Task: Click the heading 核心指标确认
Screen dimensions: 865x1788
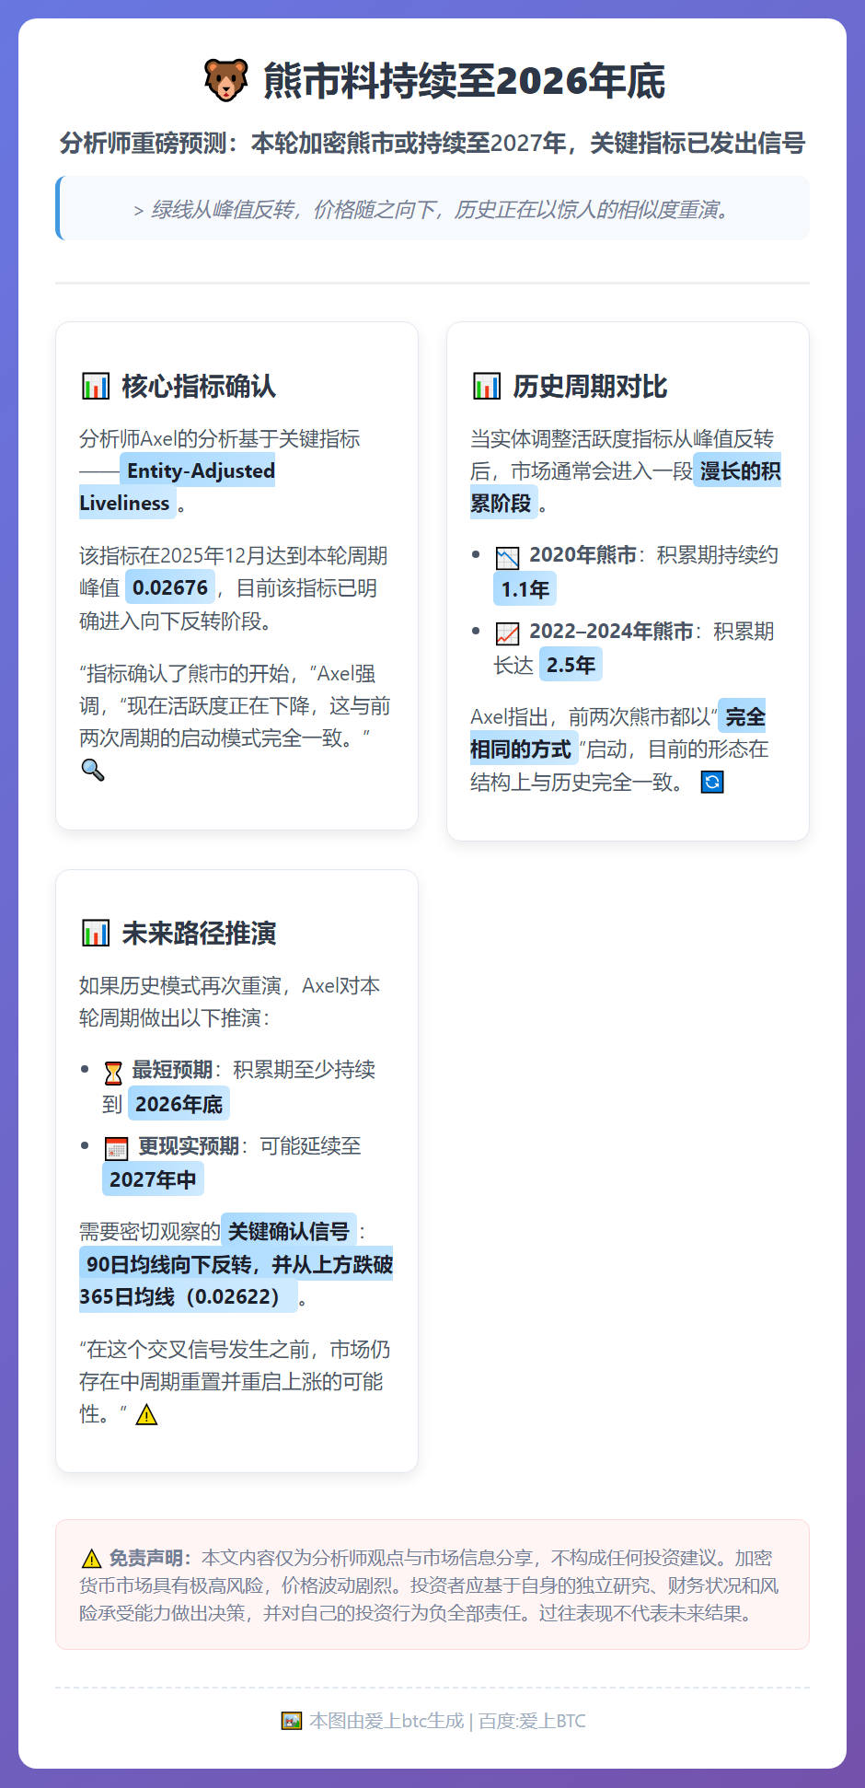Action: (199, 386)
